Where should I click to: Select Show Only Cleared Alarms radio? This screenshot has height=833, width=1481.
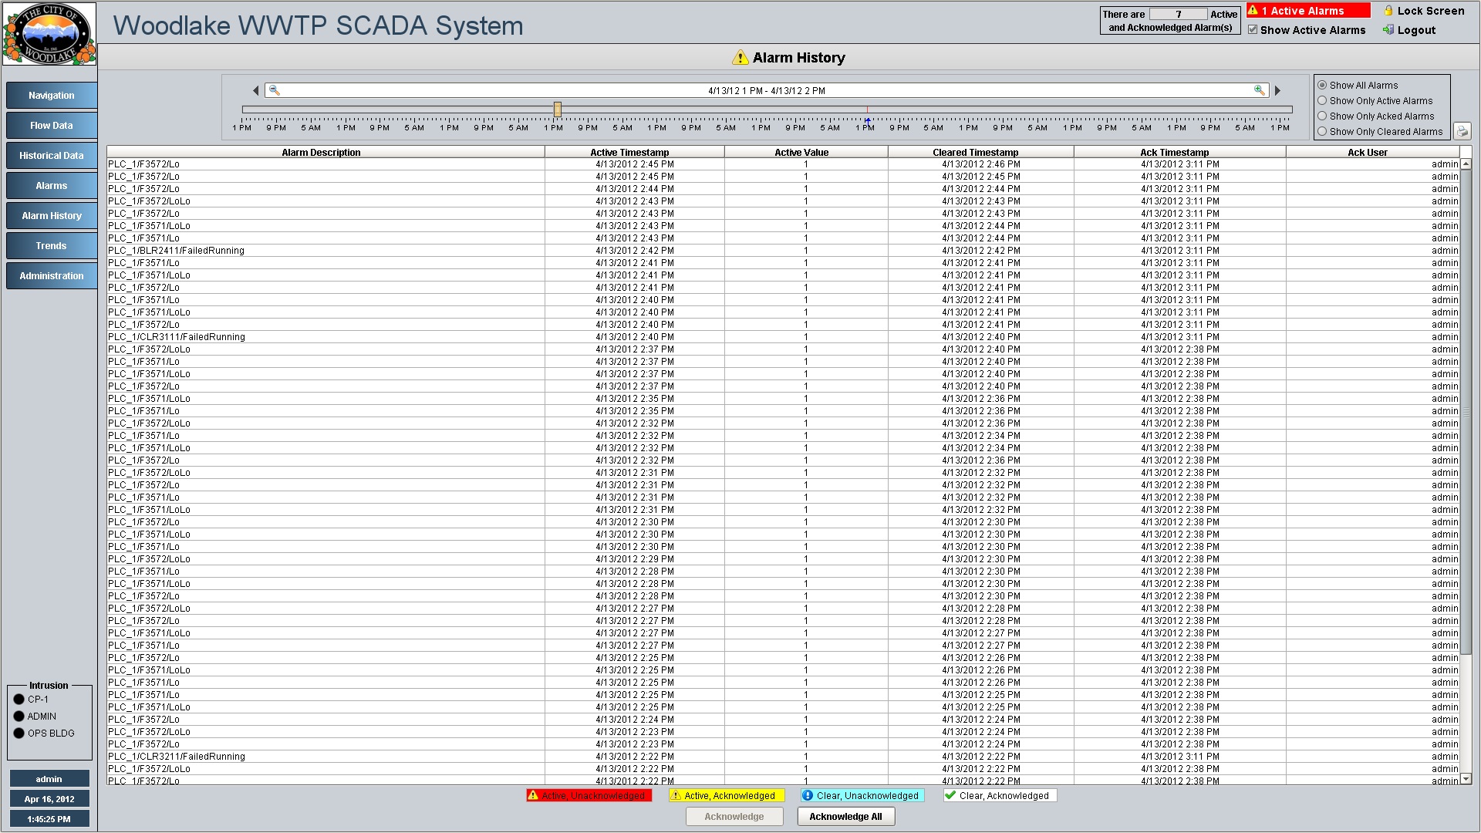pyautogui.click(x=1322, y=132)
